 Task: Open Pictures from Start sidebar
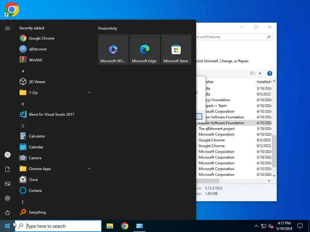pos(8,184)
